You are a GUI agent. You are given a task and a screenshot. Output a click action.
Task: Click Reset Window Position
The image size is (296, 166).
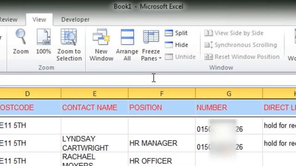tap(242, 57)
